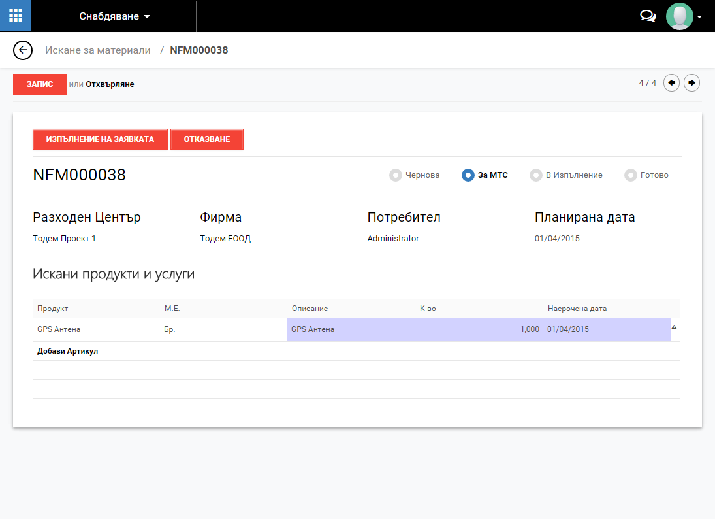Screen dimensions: 715x519
Task: Open the apps grid menu icon
Action: point(16,16)
